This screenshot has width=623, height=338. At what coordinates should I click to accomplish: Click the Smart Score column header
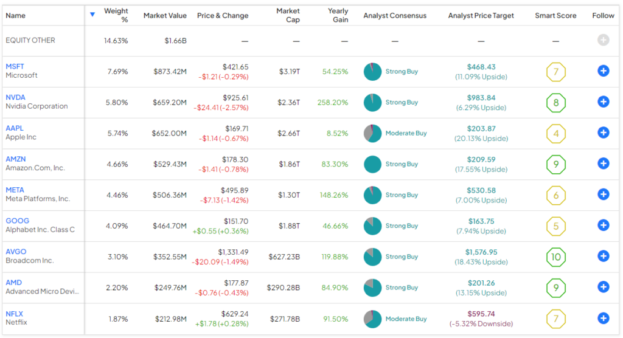click(x=555, y=15)
